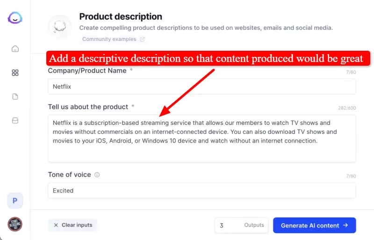Open the Documents page icon in sidebar
The image size is (374, 240).
[x=15, y=96]
